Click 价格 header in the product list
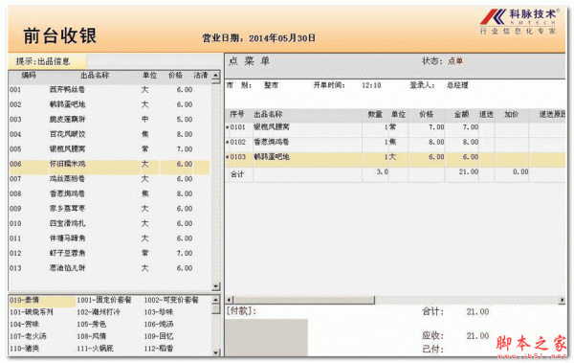Image resolution: width=574 pixels, height=363 pixels. 175,76
